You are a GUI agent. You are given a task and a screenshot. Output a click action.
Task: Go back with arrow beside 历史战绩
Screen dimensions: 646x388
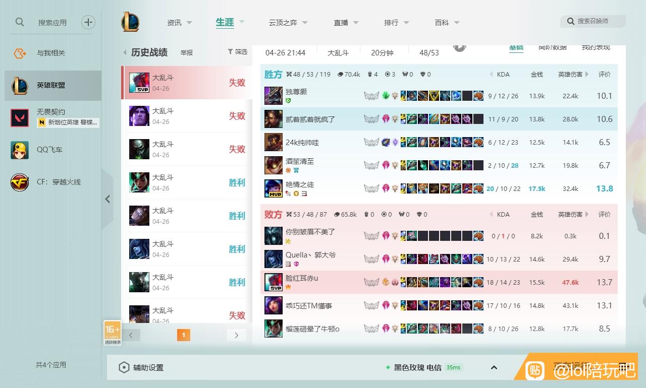(x=125, y=52)
